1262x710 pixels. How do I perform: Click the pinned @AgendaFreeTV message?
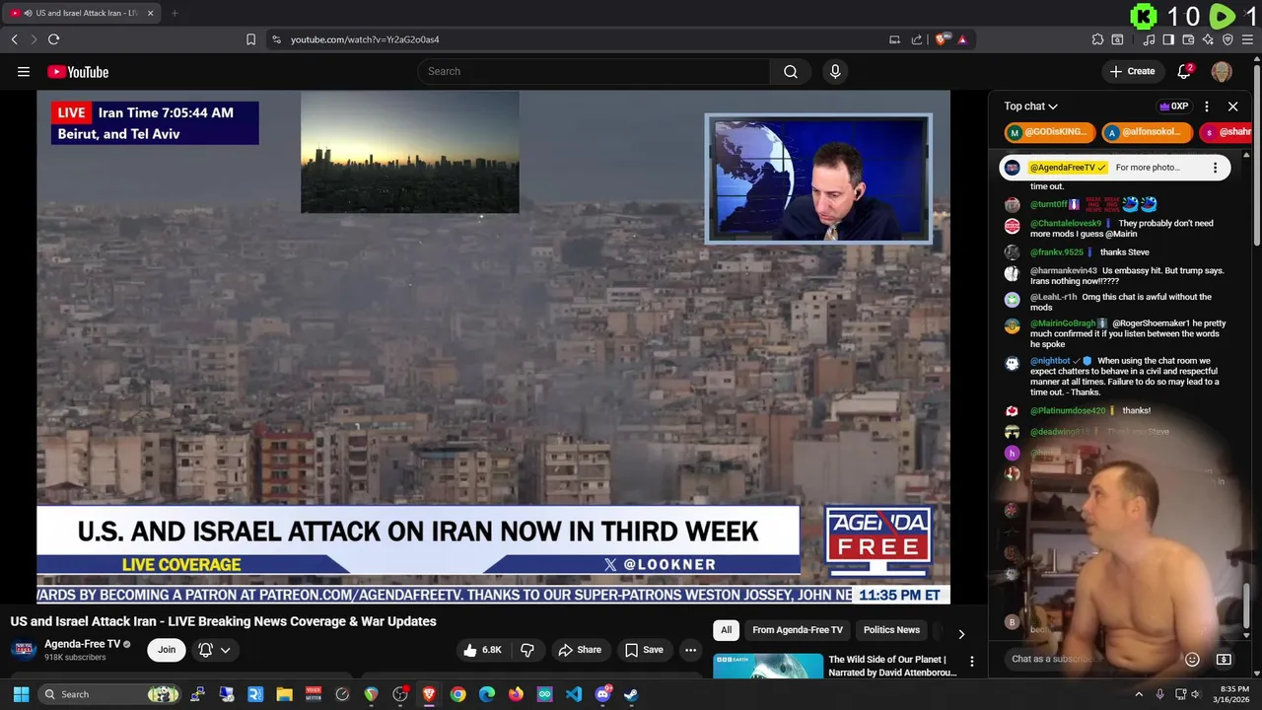1114,168
